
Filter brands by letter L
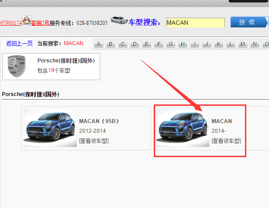tap(231, 44)
